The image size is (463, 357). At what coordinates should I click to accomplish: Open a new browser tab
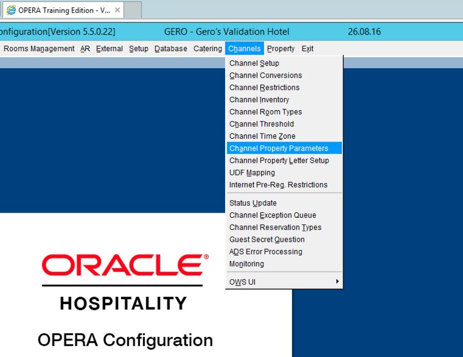point(133,10)
